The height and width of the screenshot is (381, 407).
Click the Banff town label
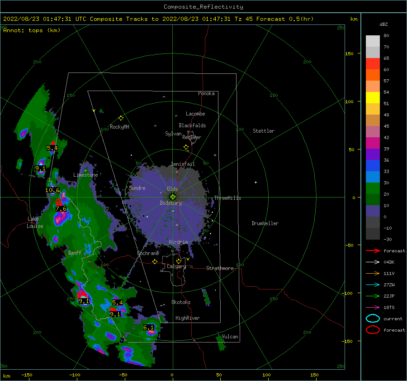coord(75,252)
